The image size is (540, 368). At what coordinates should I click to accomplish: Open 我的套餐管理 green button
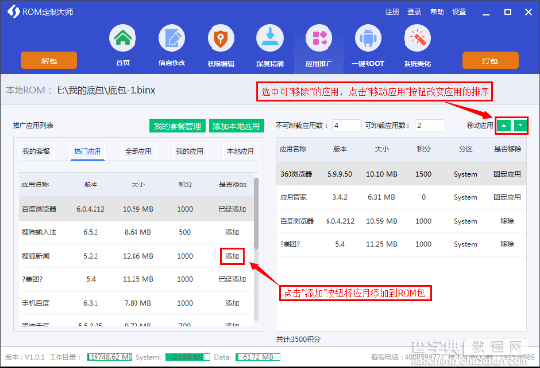177,126
